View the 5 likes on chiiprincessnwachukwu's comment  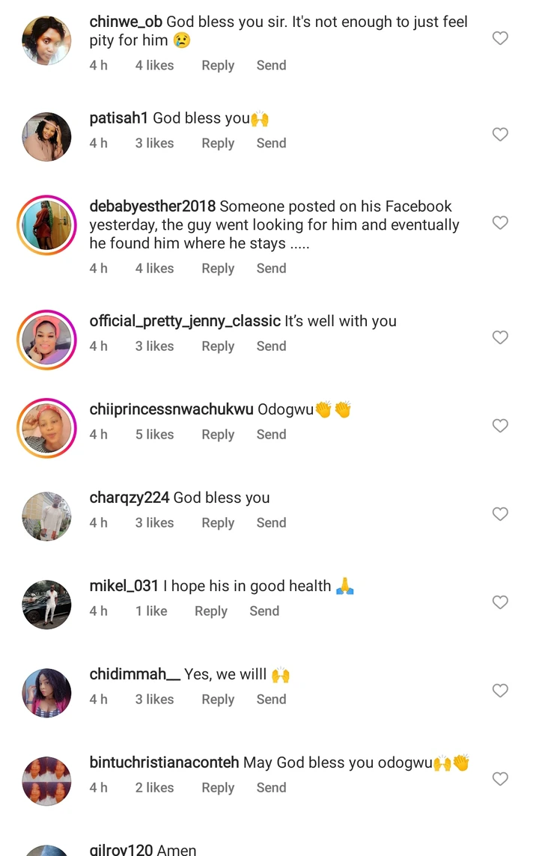coord(154,434)
